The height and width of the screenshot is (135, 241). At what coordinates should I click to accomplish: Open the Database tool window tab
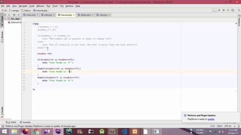[x=239, y=21]
